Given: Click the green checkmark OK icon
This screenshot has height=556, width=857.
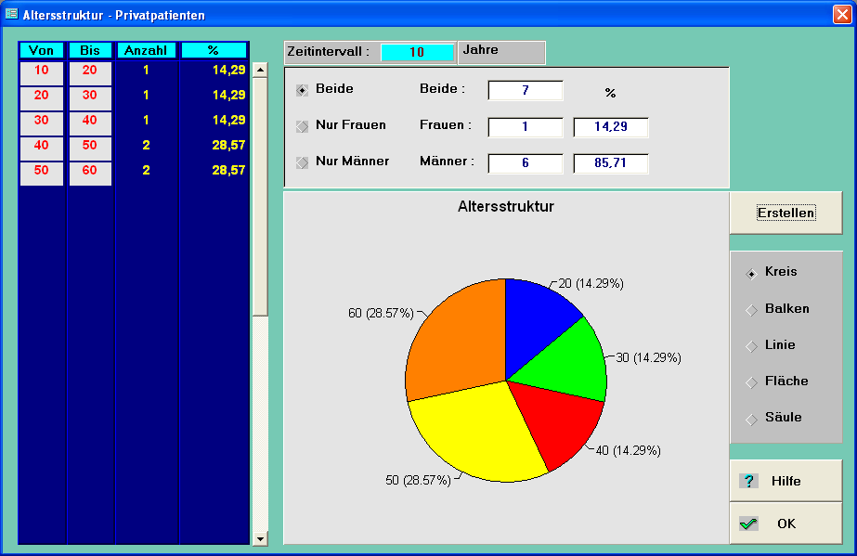Looking at the screenshot, I should [748, 524].
